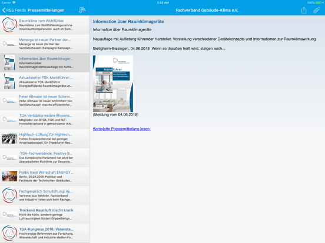Open 'Aktualisierter FGK-Marktführer' item
The width and height of the screenshot is (325, 243).
(45, 82)
